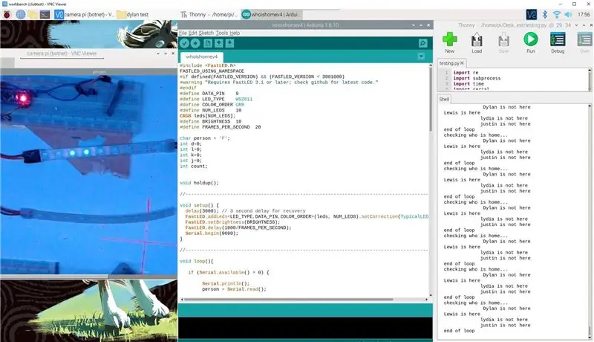This screenshot has width=594, height=342.
Task: Click the Arduino Verify checkmark button
Action: [184, 43]
